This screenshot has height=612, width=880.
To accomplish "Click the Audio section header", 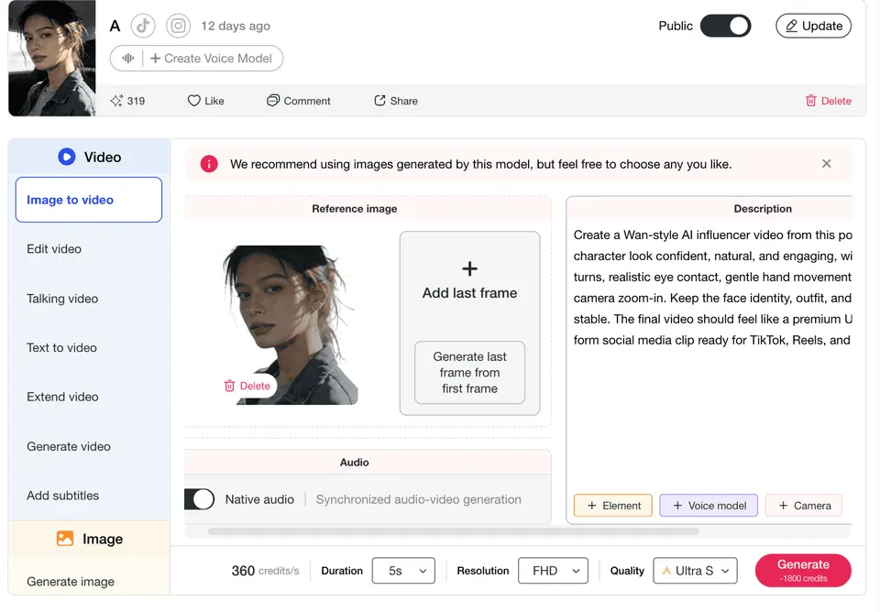I will (355, 463).
